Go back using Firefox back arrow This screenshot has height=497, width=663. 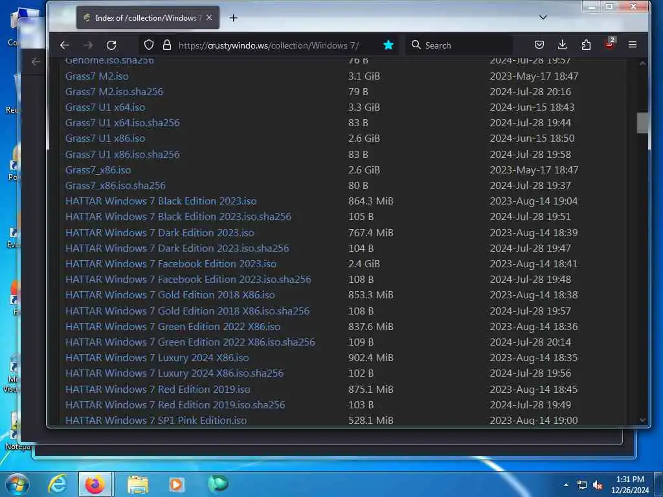pos(64,45)
